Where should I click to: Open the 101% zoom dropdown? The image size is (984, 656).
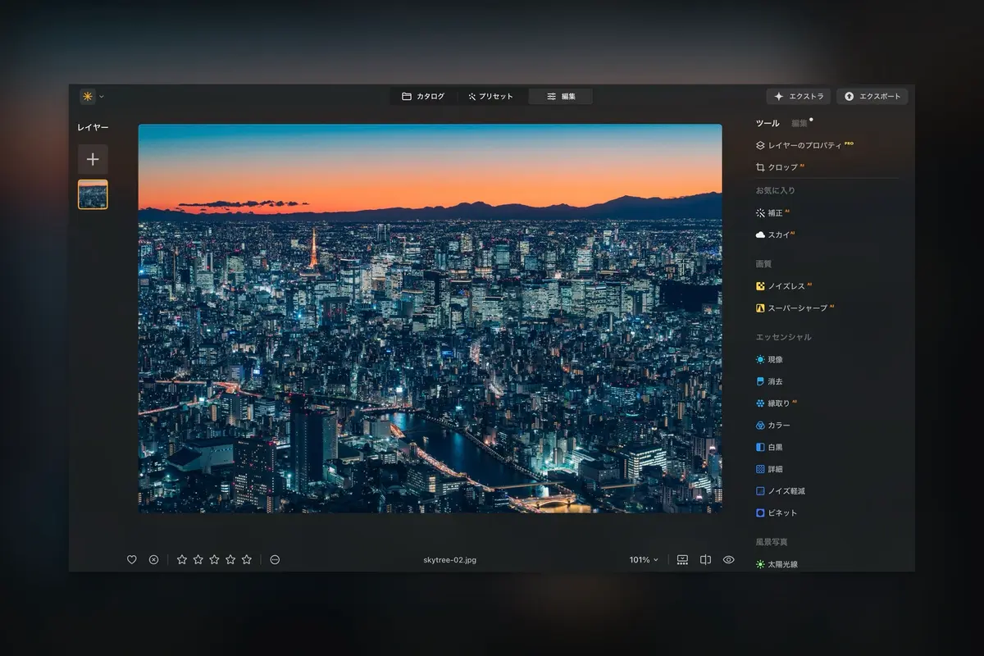pyautogui.click(x=644, y=560)
